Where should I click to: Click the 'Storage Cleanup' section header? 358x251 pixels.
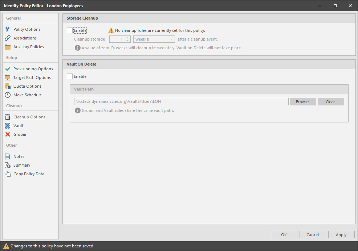82,18
